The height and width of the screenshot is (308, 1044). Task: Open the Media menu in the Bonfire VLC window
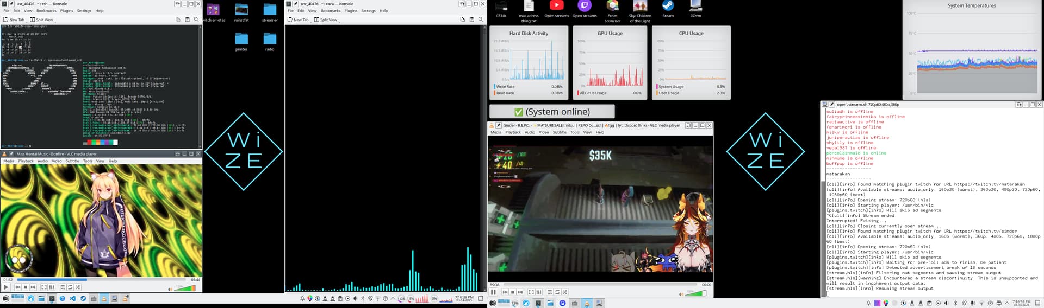coord(9,161)
